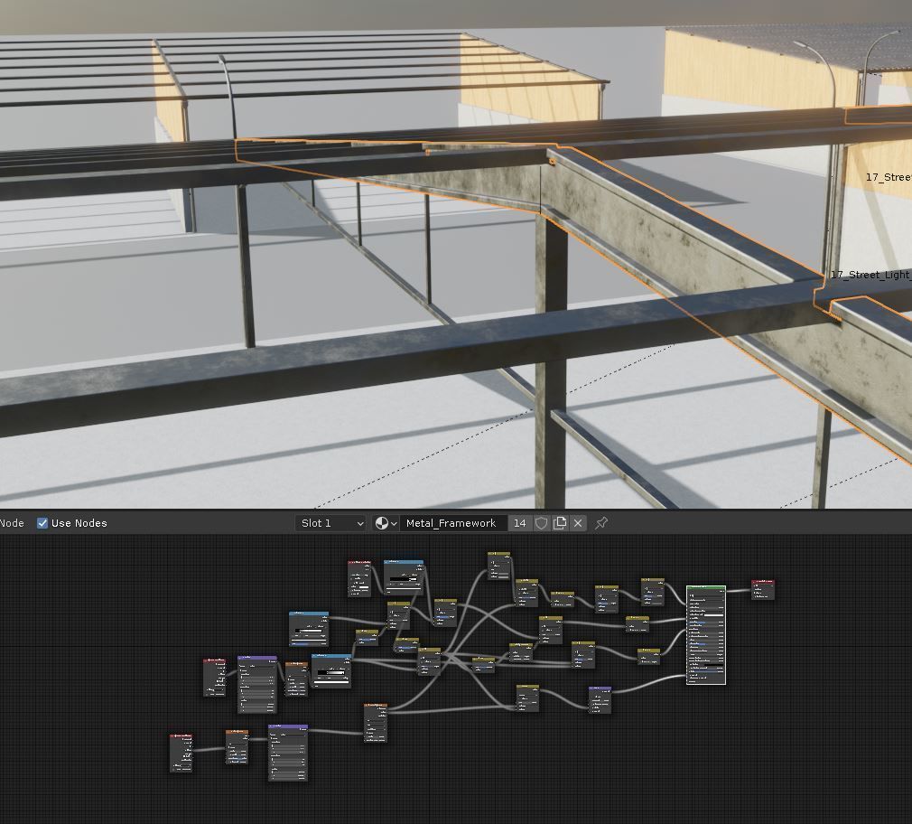Select the Material Output node at far right

[x=762, y=589]
